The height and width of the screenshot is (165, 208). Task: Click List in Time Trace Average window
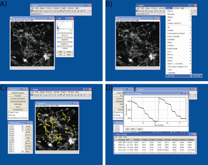point(127,129)
